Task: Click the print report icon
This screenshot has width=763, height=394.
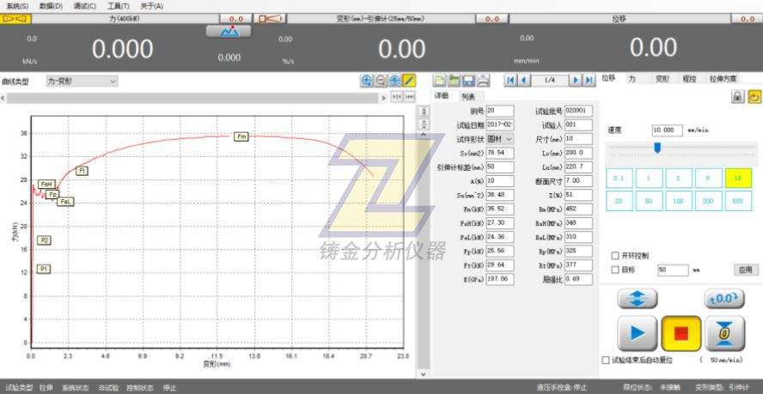Action: (x=483, y=81)
